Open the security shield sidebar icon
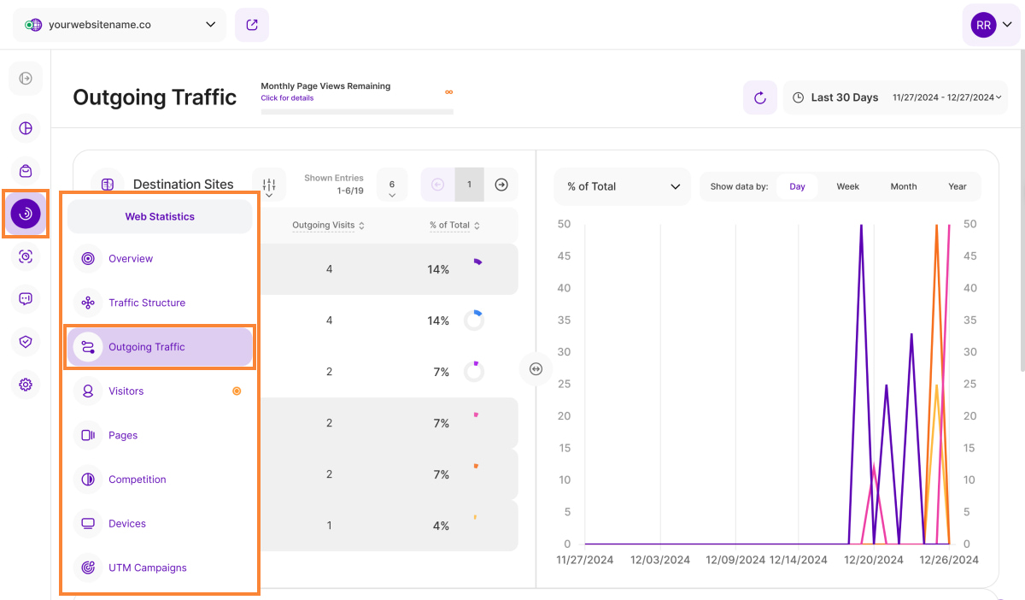 pos(26,342)
